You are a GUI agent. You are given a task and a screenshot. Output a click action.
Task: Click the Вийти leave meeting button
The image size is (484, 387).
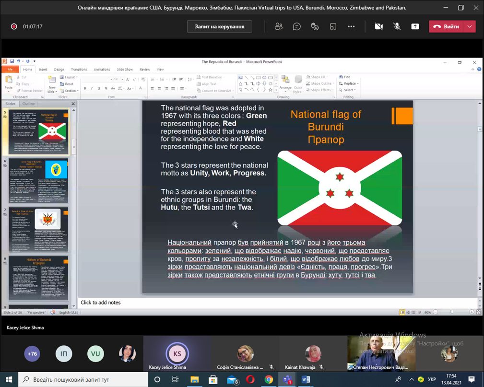(x=447, y=26)
